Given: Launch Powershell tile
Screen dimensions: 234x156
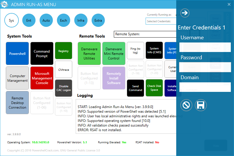Looking at the screenshot, I should click(17, 53).
